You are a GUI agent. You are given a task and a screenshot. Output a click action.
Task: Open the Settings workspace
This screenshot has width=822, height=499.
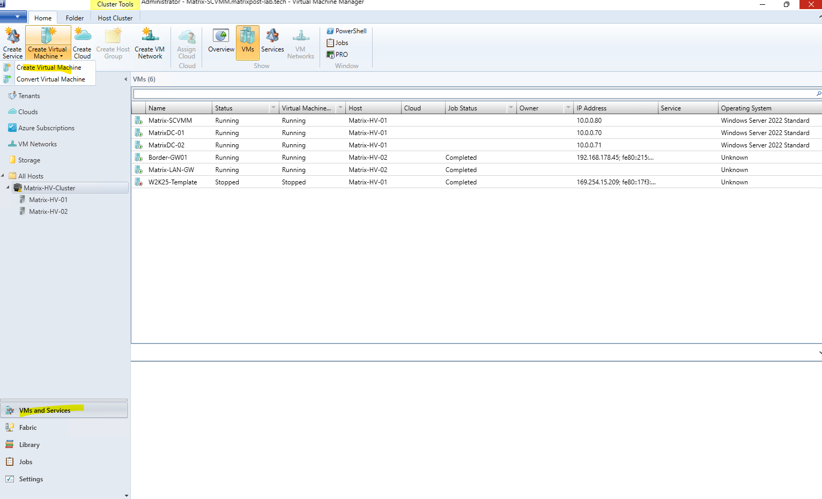pos(64,479)
